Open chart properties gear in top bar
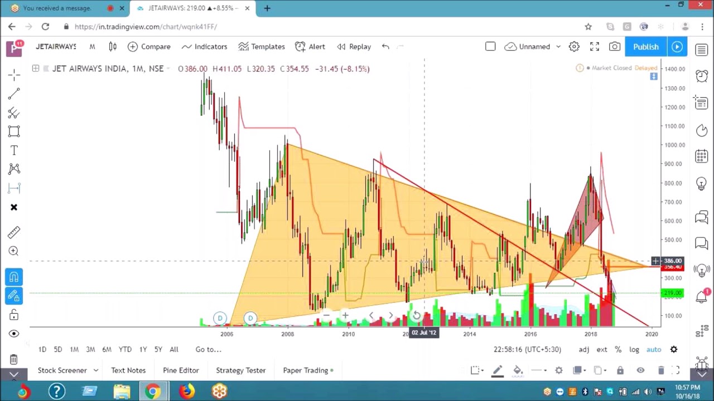This screenshot has height=401, width=714. click(x=574, y=47)
